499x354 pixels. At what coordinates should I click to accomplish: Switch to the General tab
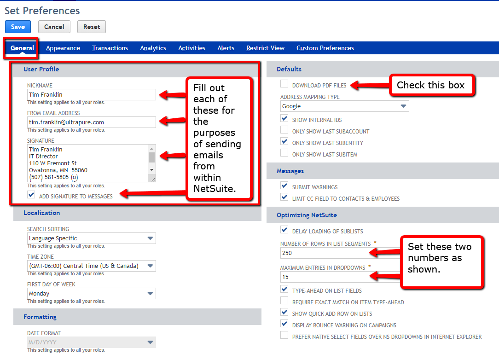click(x=22, y=48)
